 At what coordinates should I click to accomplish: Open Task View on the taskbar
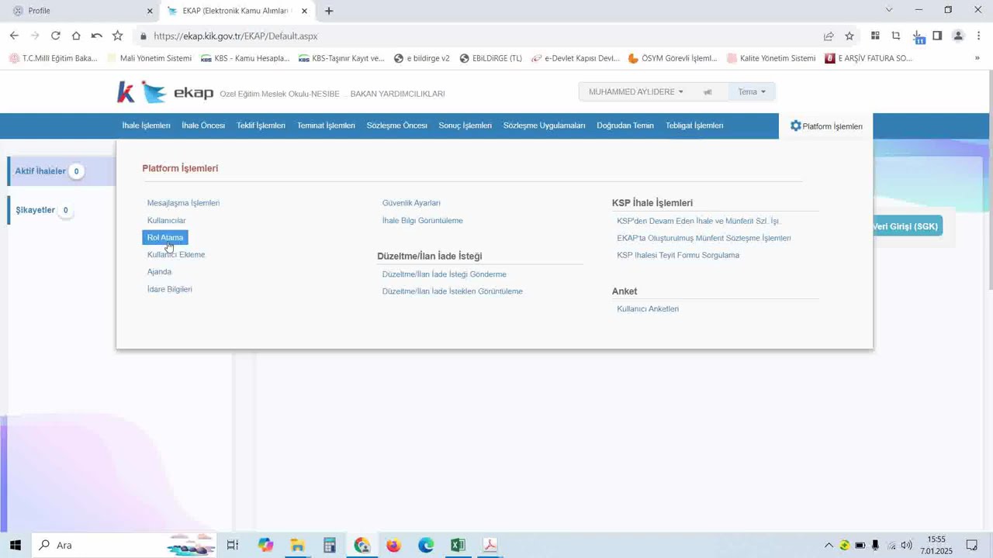pyautogui.click(x=232, y=545)
